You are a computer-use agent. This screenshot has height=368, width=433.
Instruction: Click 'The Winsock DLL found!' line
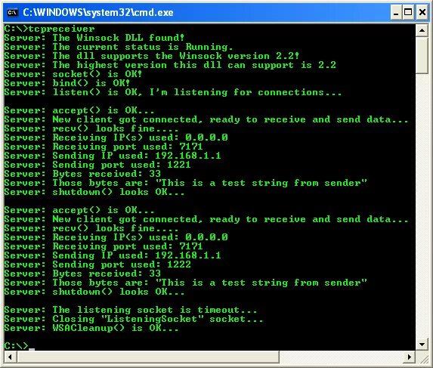[x=94, y=38]
